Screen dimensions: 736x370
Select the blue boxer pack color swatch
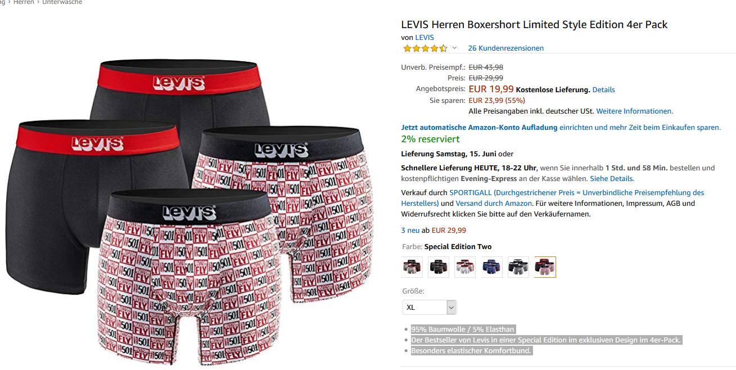(x=492, y=267)
